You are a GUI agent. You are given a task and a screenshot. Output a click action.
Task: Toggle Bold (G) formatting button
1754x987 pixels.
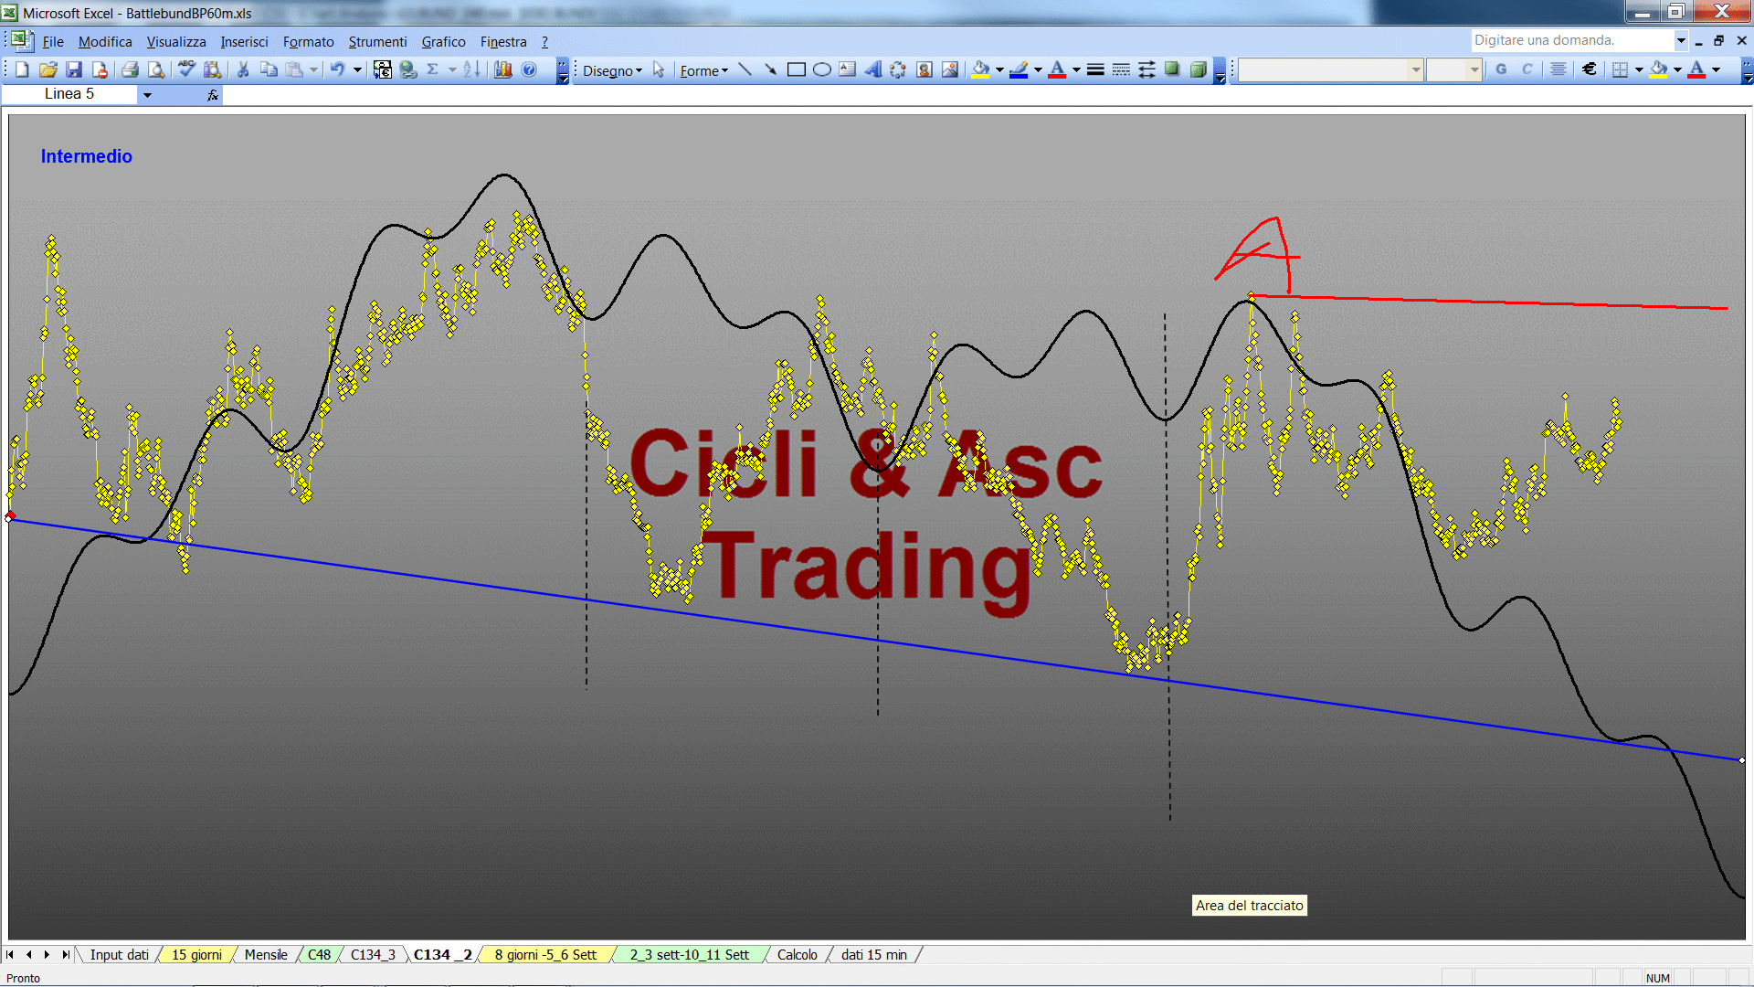click(1501, 69)
